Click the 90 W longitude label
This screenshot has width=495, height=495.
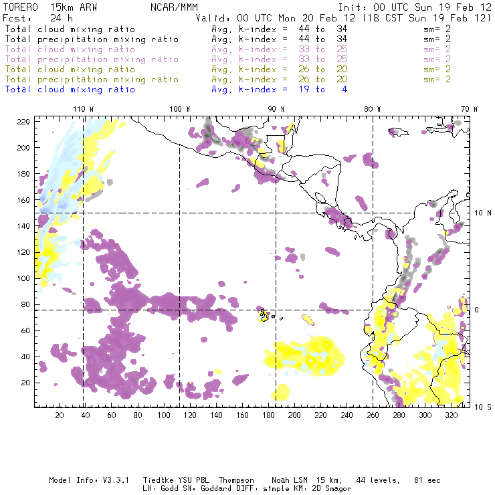276,109
